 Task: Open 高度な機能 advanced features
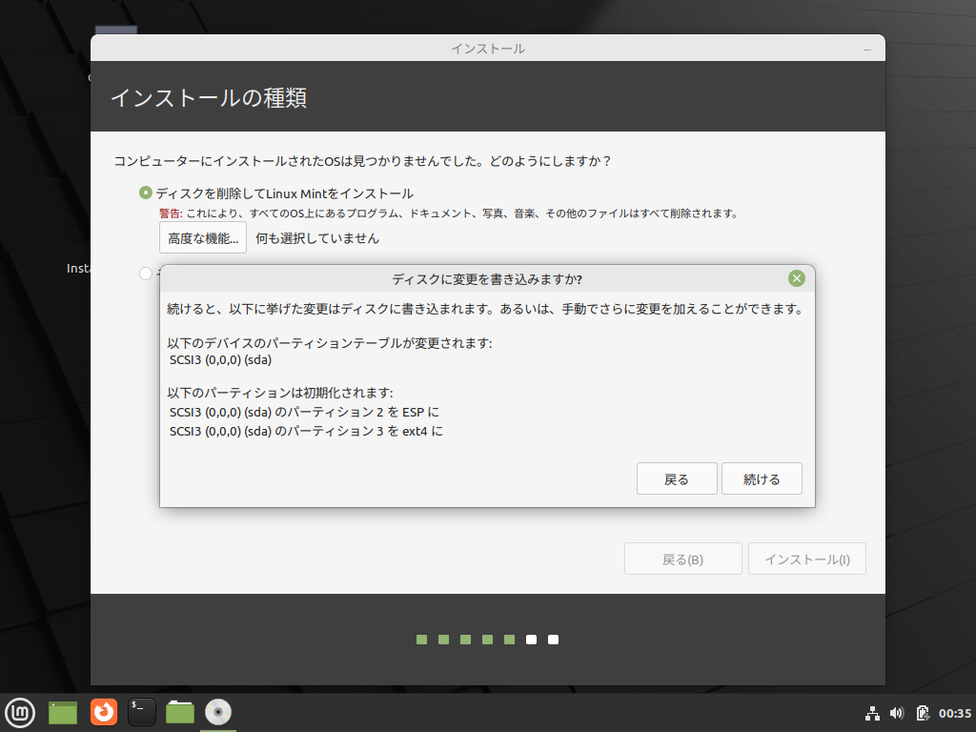(x=203, y=237)
